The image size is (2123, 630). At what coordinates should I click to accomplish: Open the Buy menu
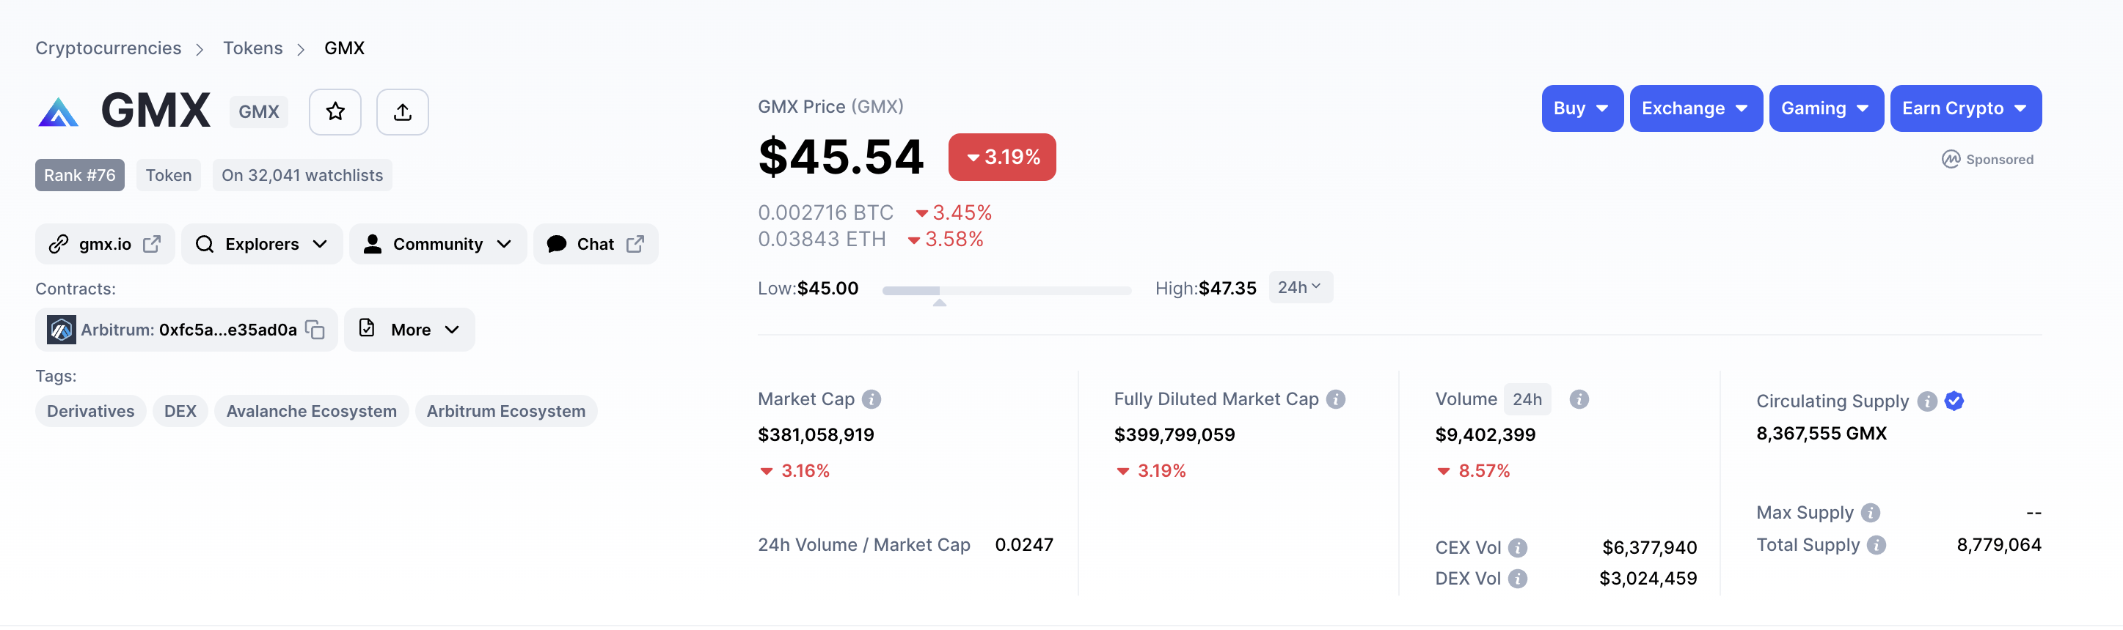pos(1581,108)
